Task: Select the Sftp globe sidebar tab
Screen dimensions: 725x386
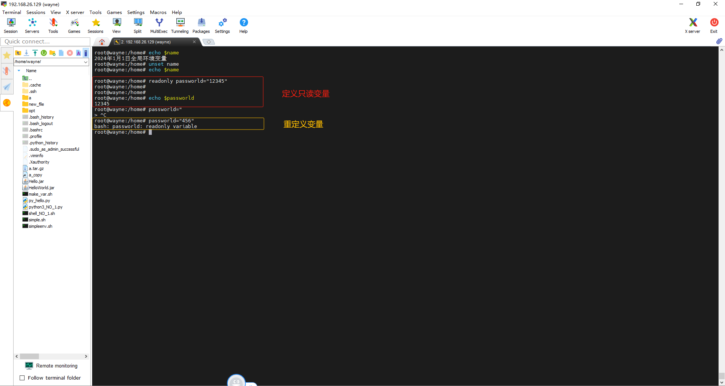Action: 7,103
